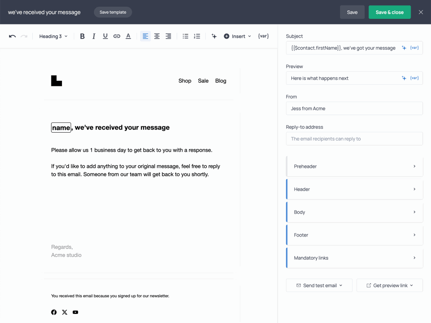Insert a variable into the Subject line
This screenshot has height=323, width=431.
415,47
